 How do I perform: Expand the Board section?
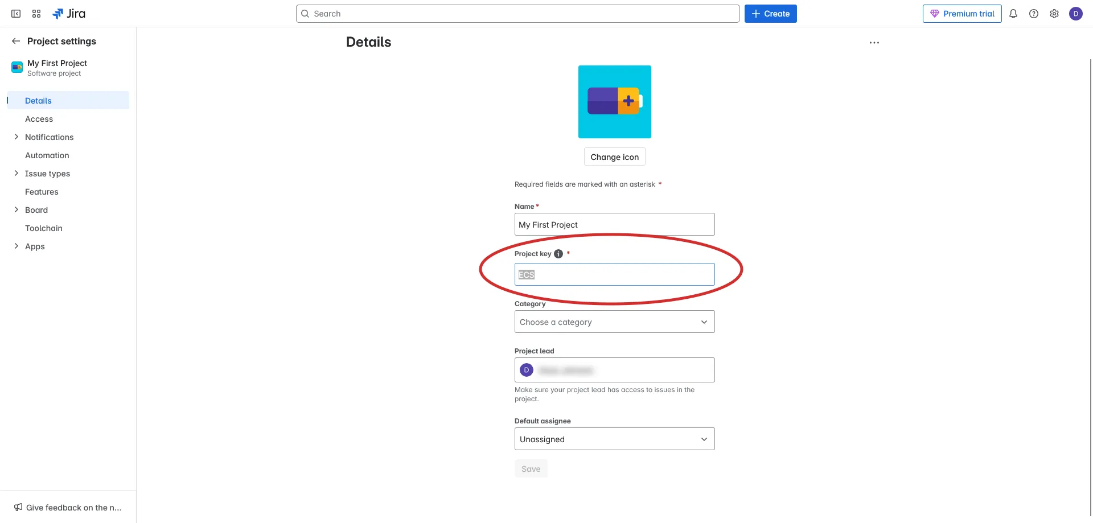16,210
